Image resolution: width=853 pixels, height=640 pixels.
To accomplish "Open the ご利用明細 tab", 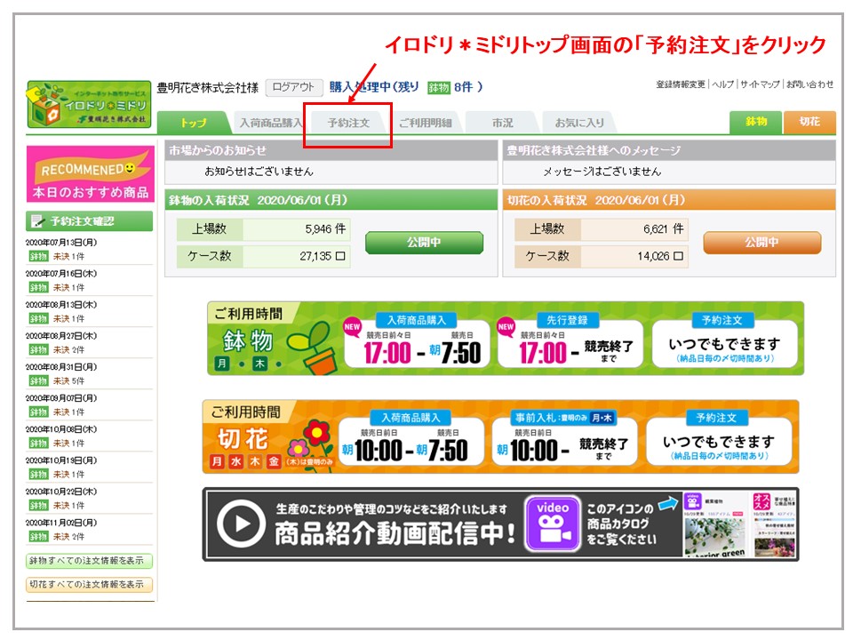I will pyautogui.click(x=425, y=123).
